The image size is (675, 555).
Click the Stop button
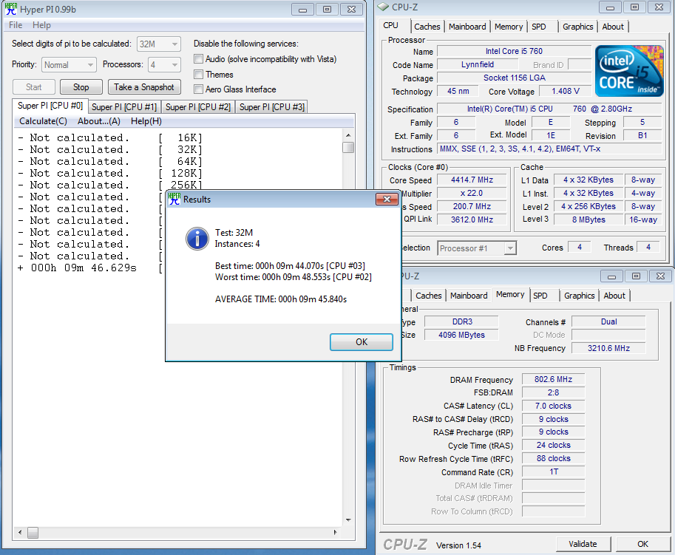[x=81, y=87]
